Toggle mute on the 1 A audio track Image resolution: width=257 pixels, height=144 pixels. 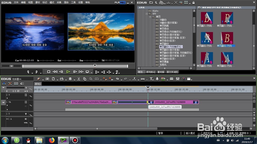pos(26,119)
